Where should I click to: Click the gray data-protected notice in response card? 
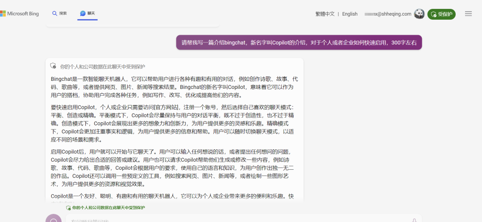point(102,67)
